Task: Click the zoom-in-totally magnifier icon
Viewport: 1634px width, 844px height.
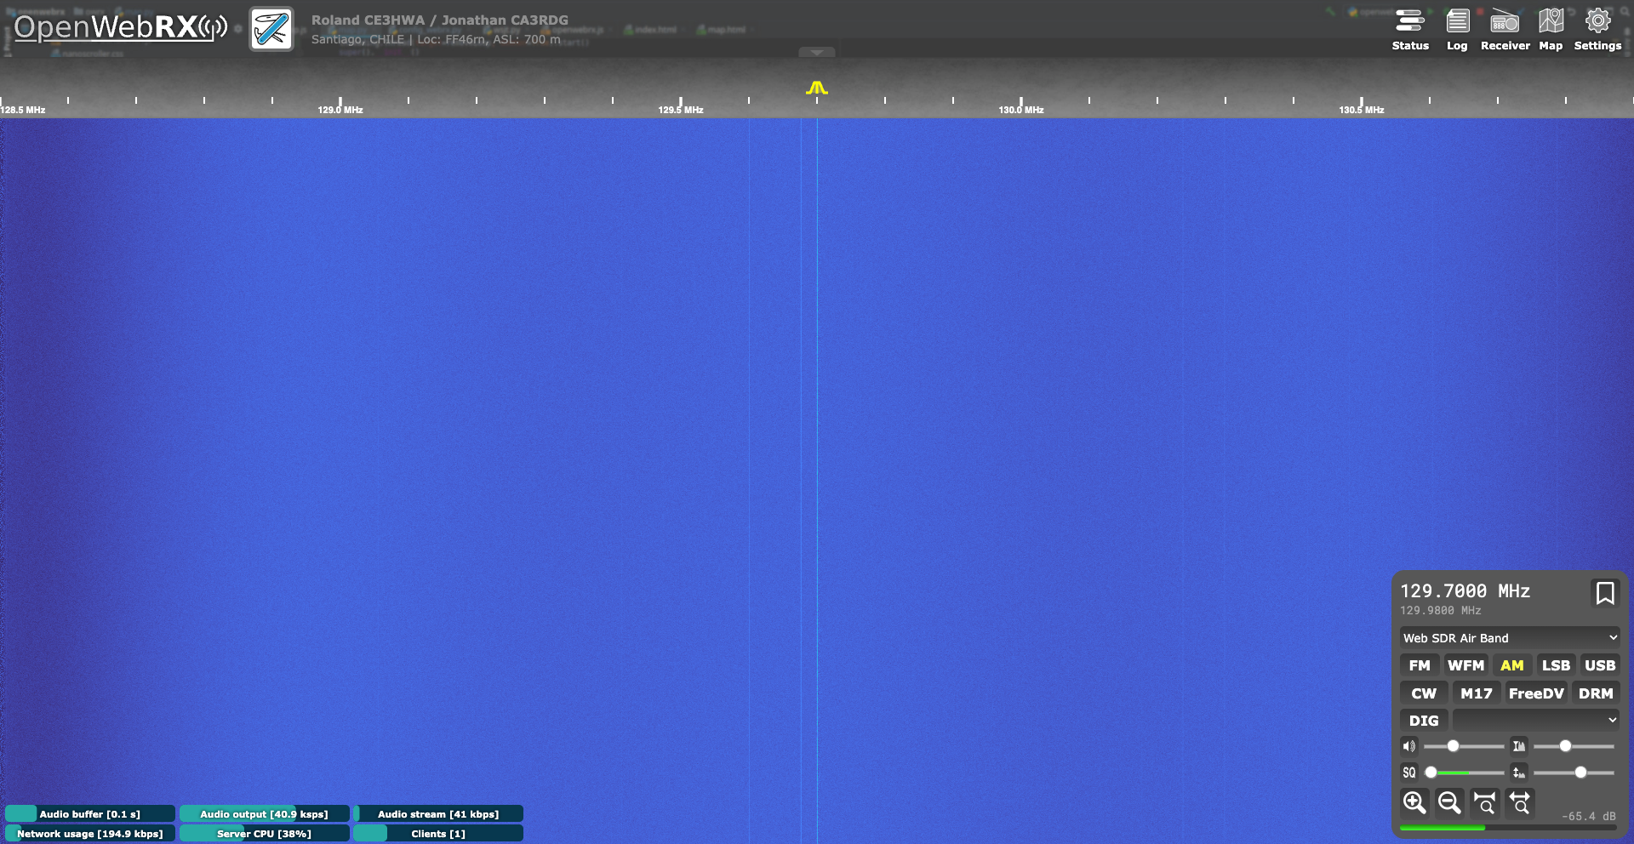Action: [x=1485, y=802]
